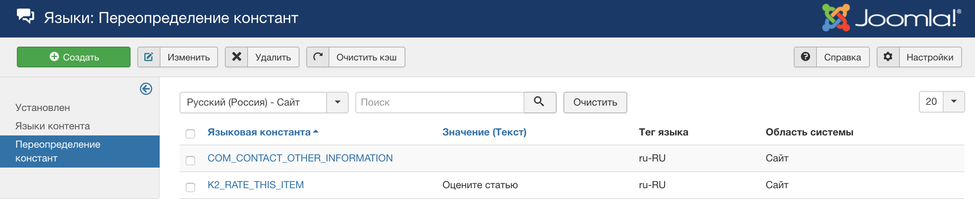
Task: Collapse sidebar with the left arrow icon
Action: [x=146, y=89]
